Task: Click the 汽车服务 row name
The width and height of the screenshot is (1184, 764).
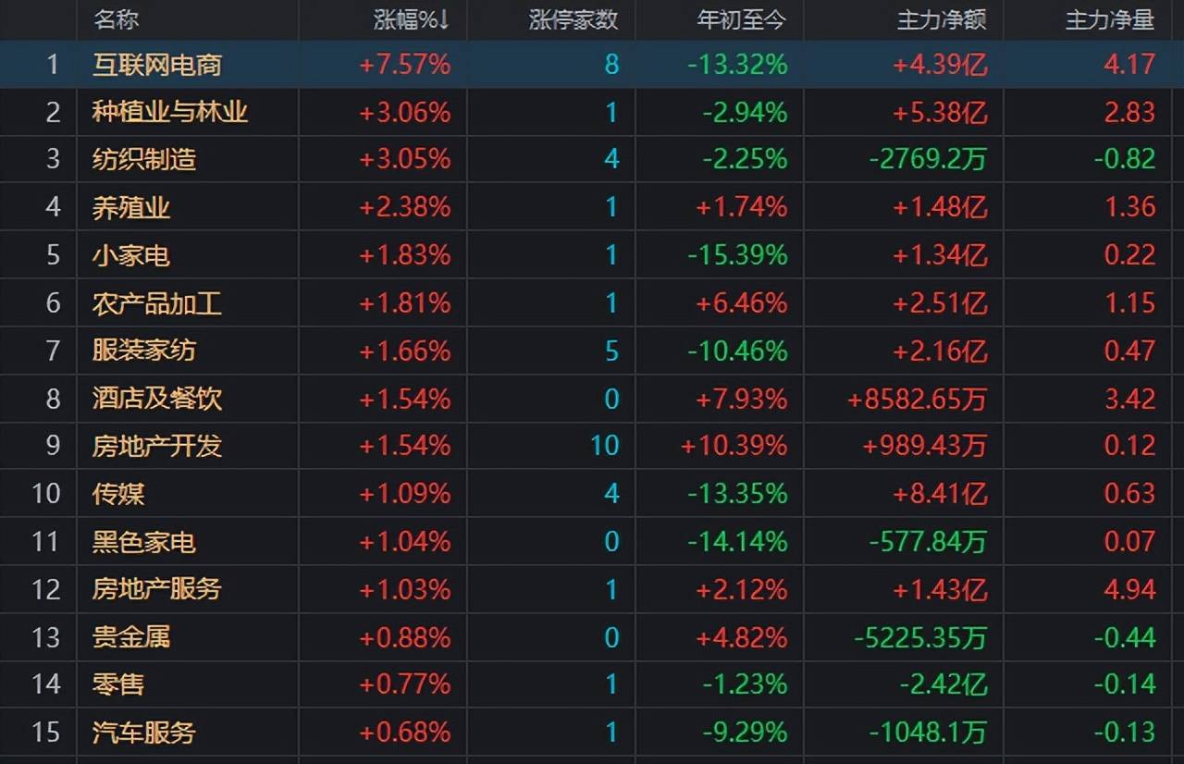Action: pyautogui.click(x=144, y=733)
